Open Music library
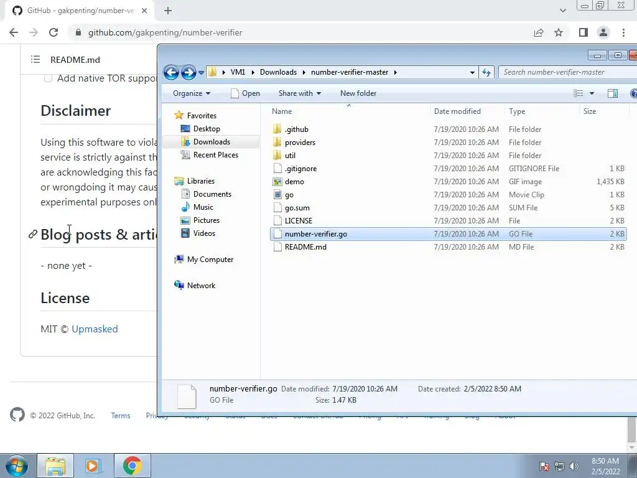 (203, 207)
